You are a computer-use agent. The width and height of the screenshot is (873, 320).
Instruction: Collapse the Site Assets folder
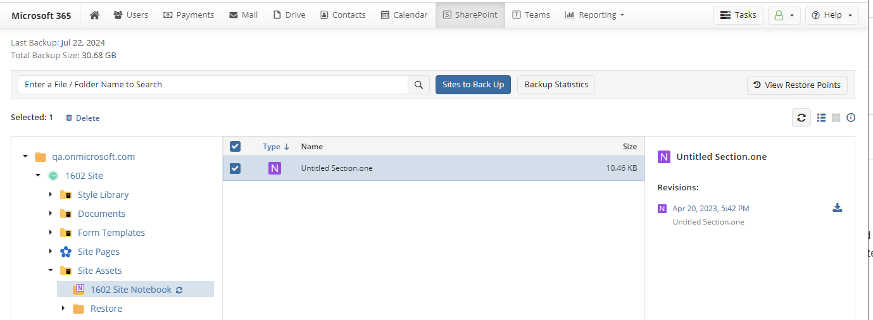pos(51,270)
